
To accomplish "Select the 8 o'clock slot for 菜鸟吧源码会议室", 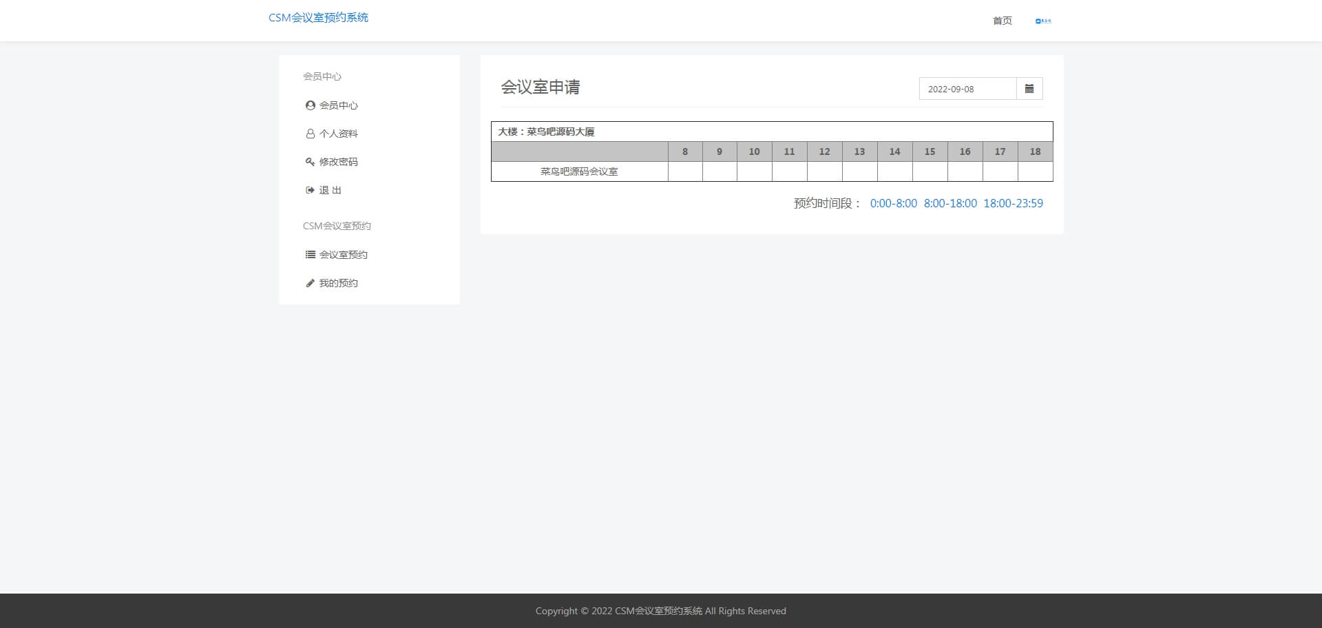I will (685, 171).
